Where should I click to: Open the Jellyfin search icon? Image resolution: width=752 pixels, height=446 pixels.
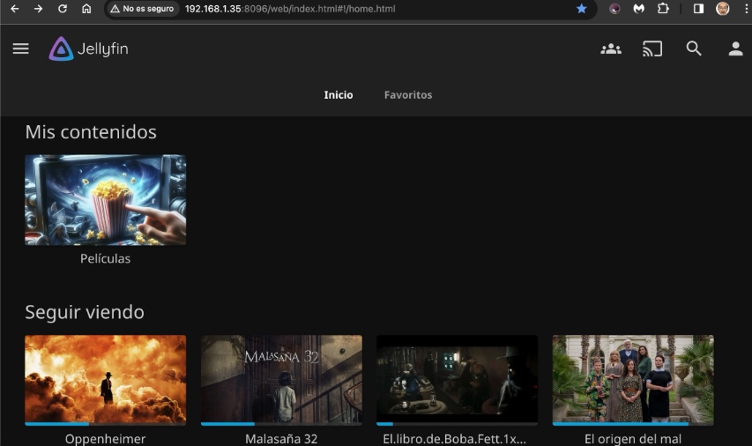(694, 48)
